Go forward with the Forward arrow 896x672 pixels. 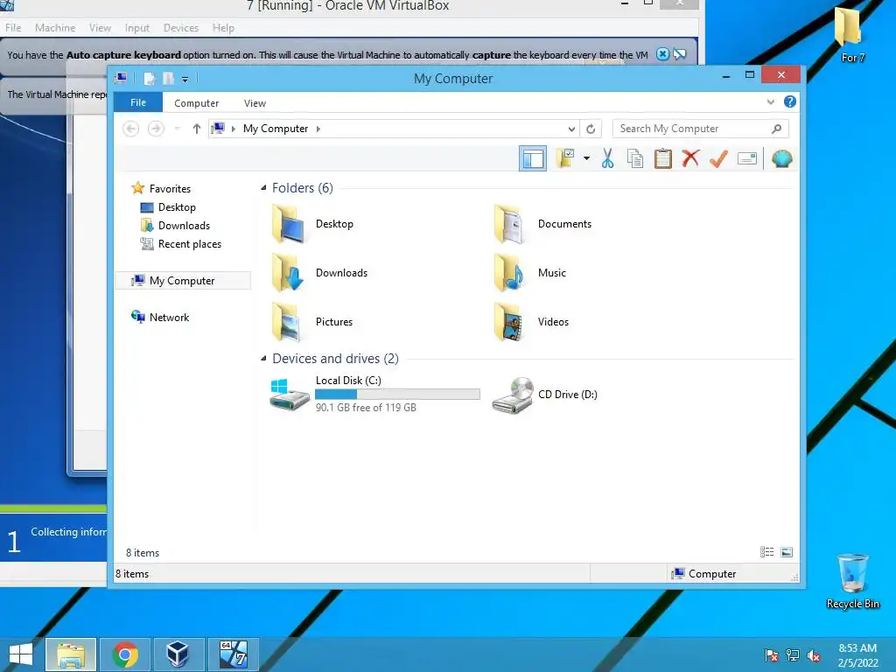(x=156, y=129)
